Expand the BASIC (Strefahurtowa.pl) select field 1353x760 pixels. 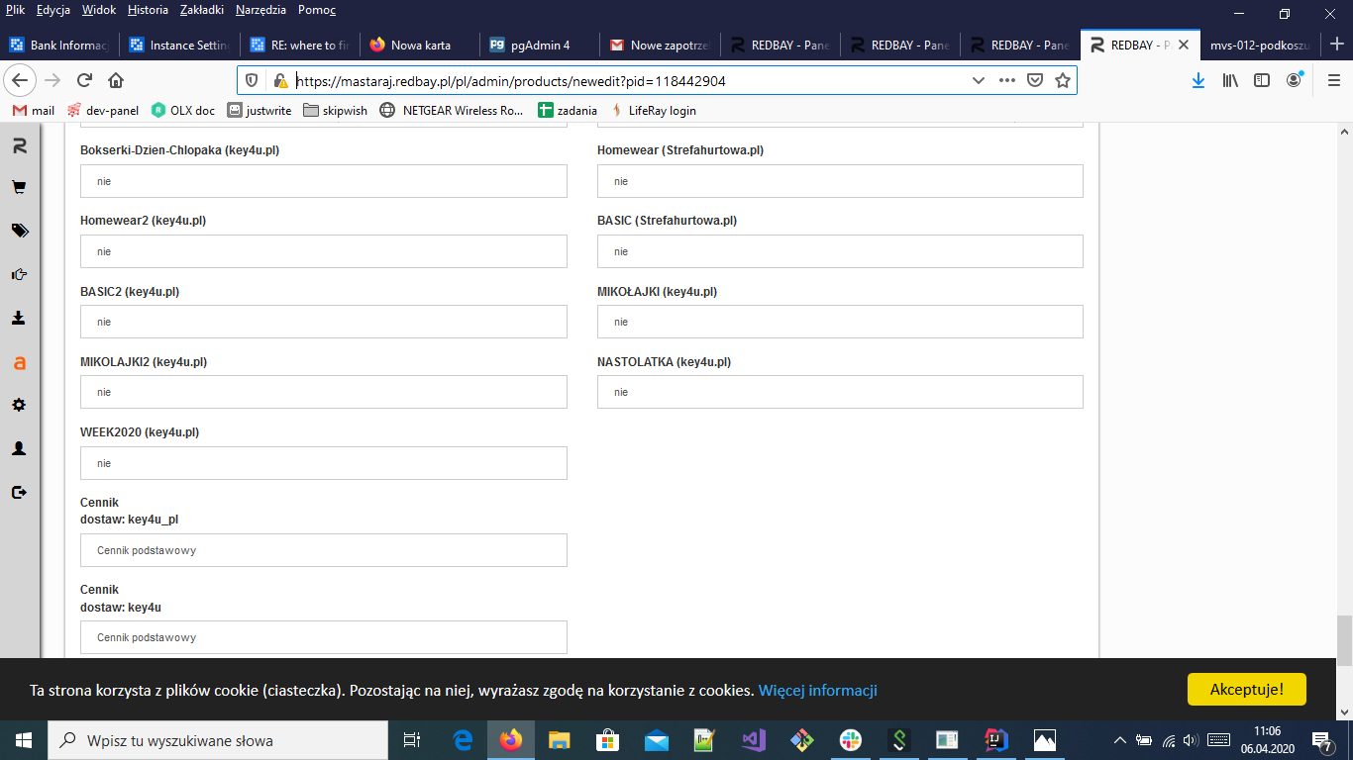[x=840, y=251]
